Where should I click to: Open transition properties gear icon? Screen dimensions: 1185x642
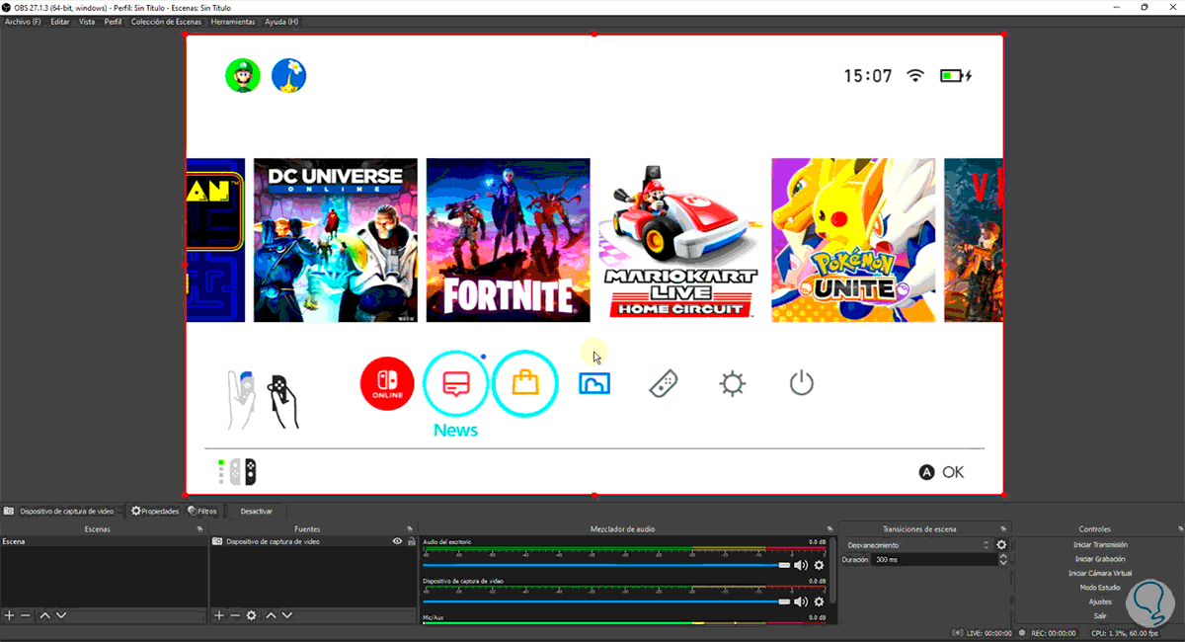pos(1001,545)
